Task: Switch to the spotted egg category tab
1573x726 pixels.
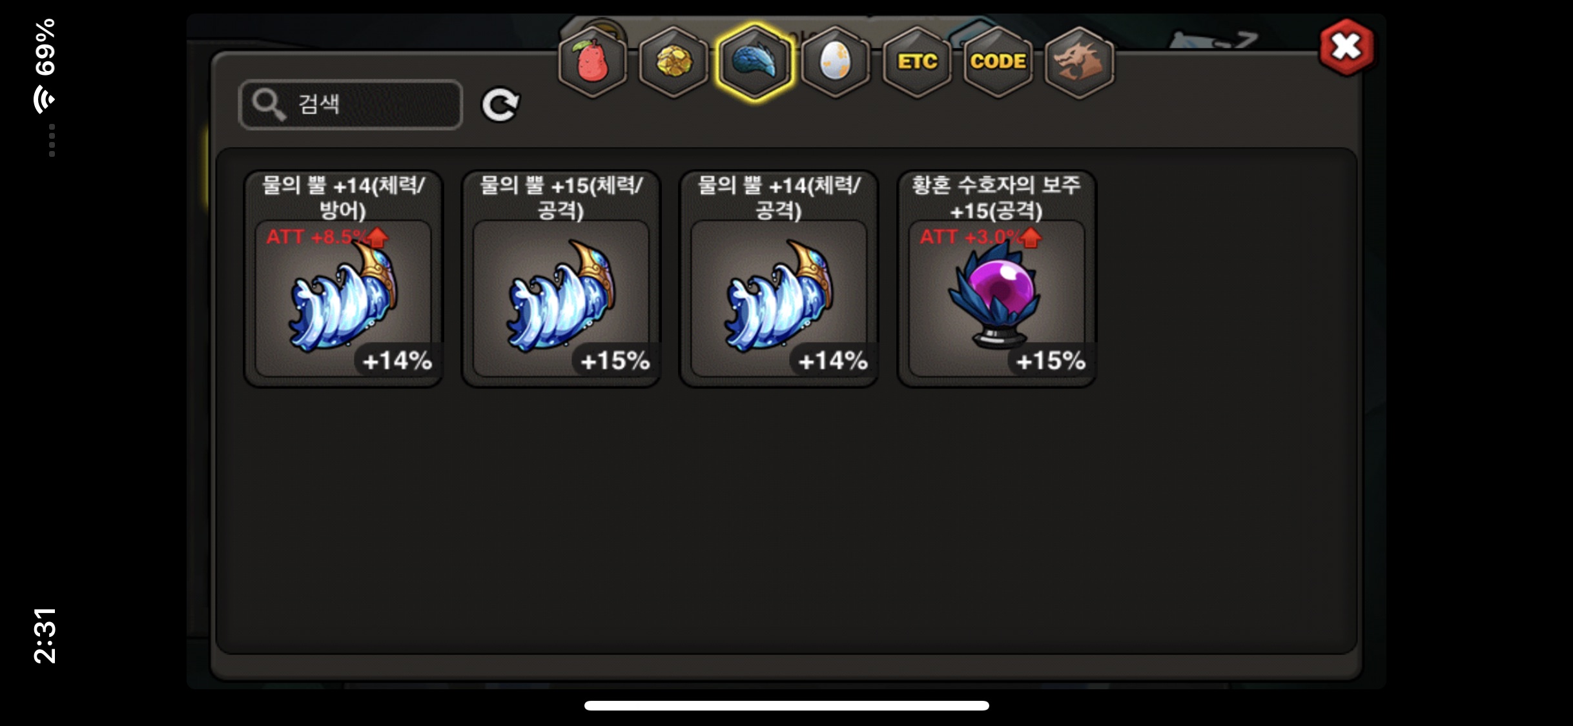Action: (836, 63)
